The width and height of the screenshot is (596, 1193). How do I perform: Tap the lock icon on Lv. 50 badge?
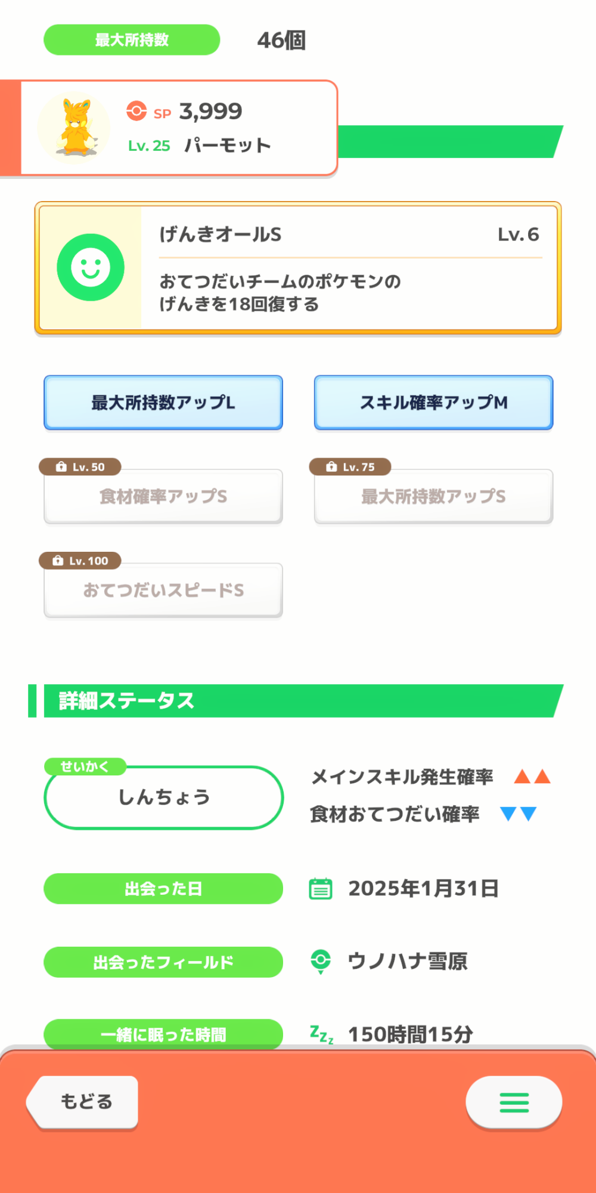tap(61, 467)
